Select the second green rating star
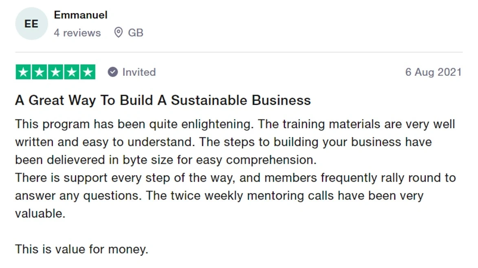The image size is (478, 268). click(40, 72)
